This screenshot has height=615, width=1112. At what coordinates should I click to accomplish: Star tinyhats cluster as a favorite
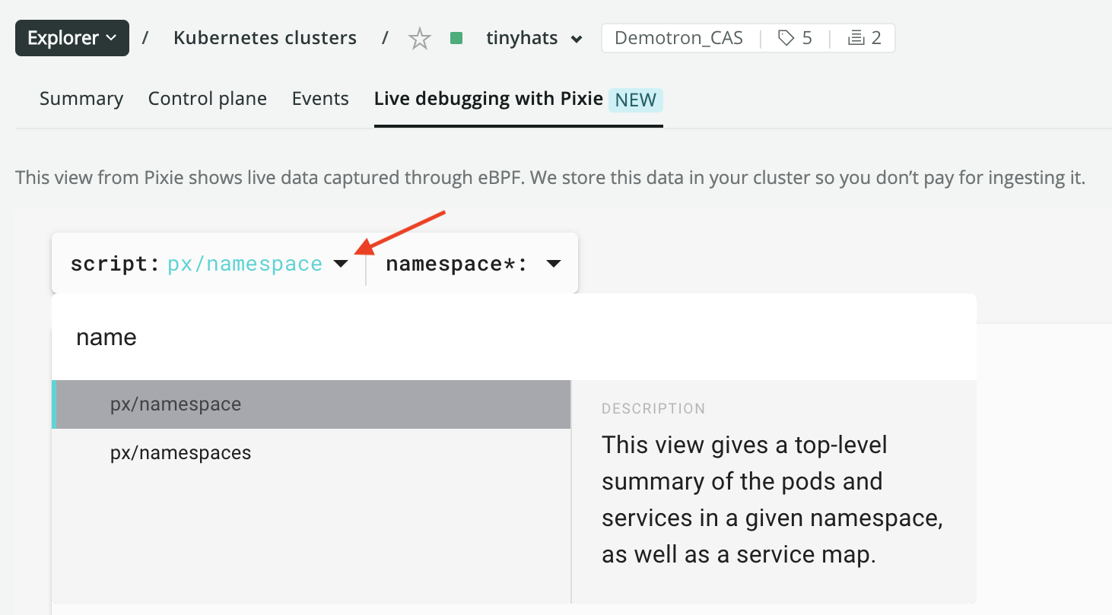pyautogui.click(x=420, y=38)
